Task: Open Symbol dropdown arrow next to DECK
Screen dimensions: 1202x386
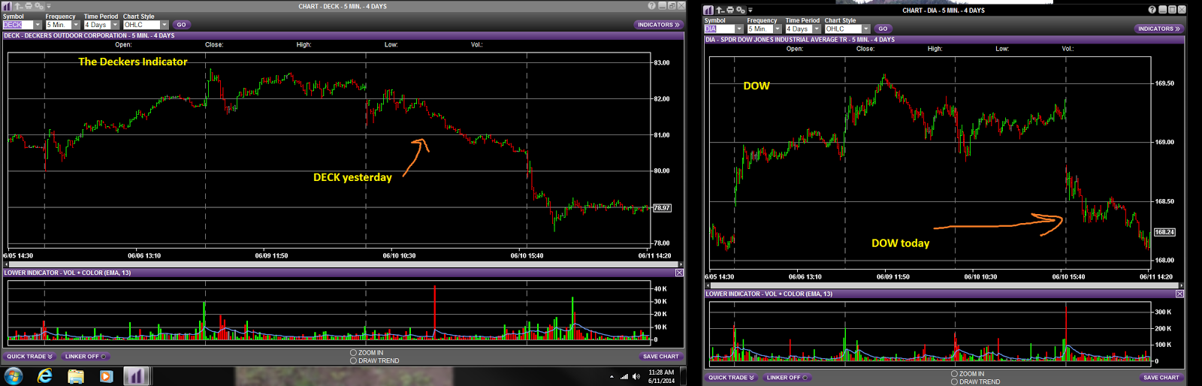Action: click(38, 25)
